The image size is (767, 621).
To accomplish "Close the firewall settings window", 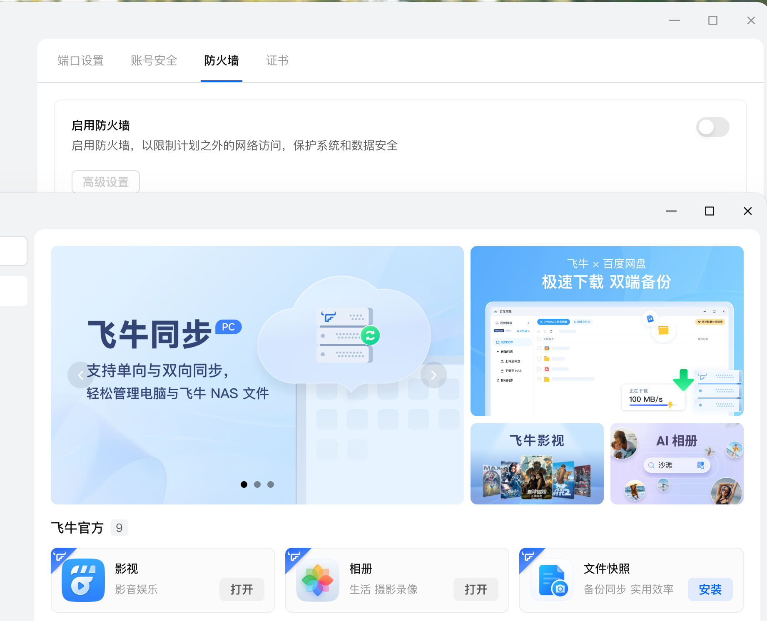I will point(751,20).
